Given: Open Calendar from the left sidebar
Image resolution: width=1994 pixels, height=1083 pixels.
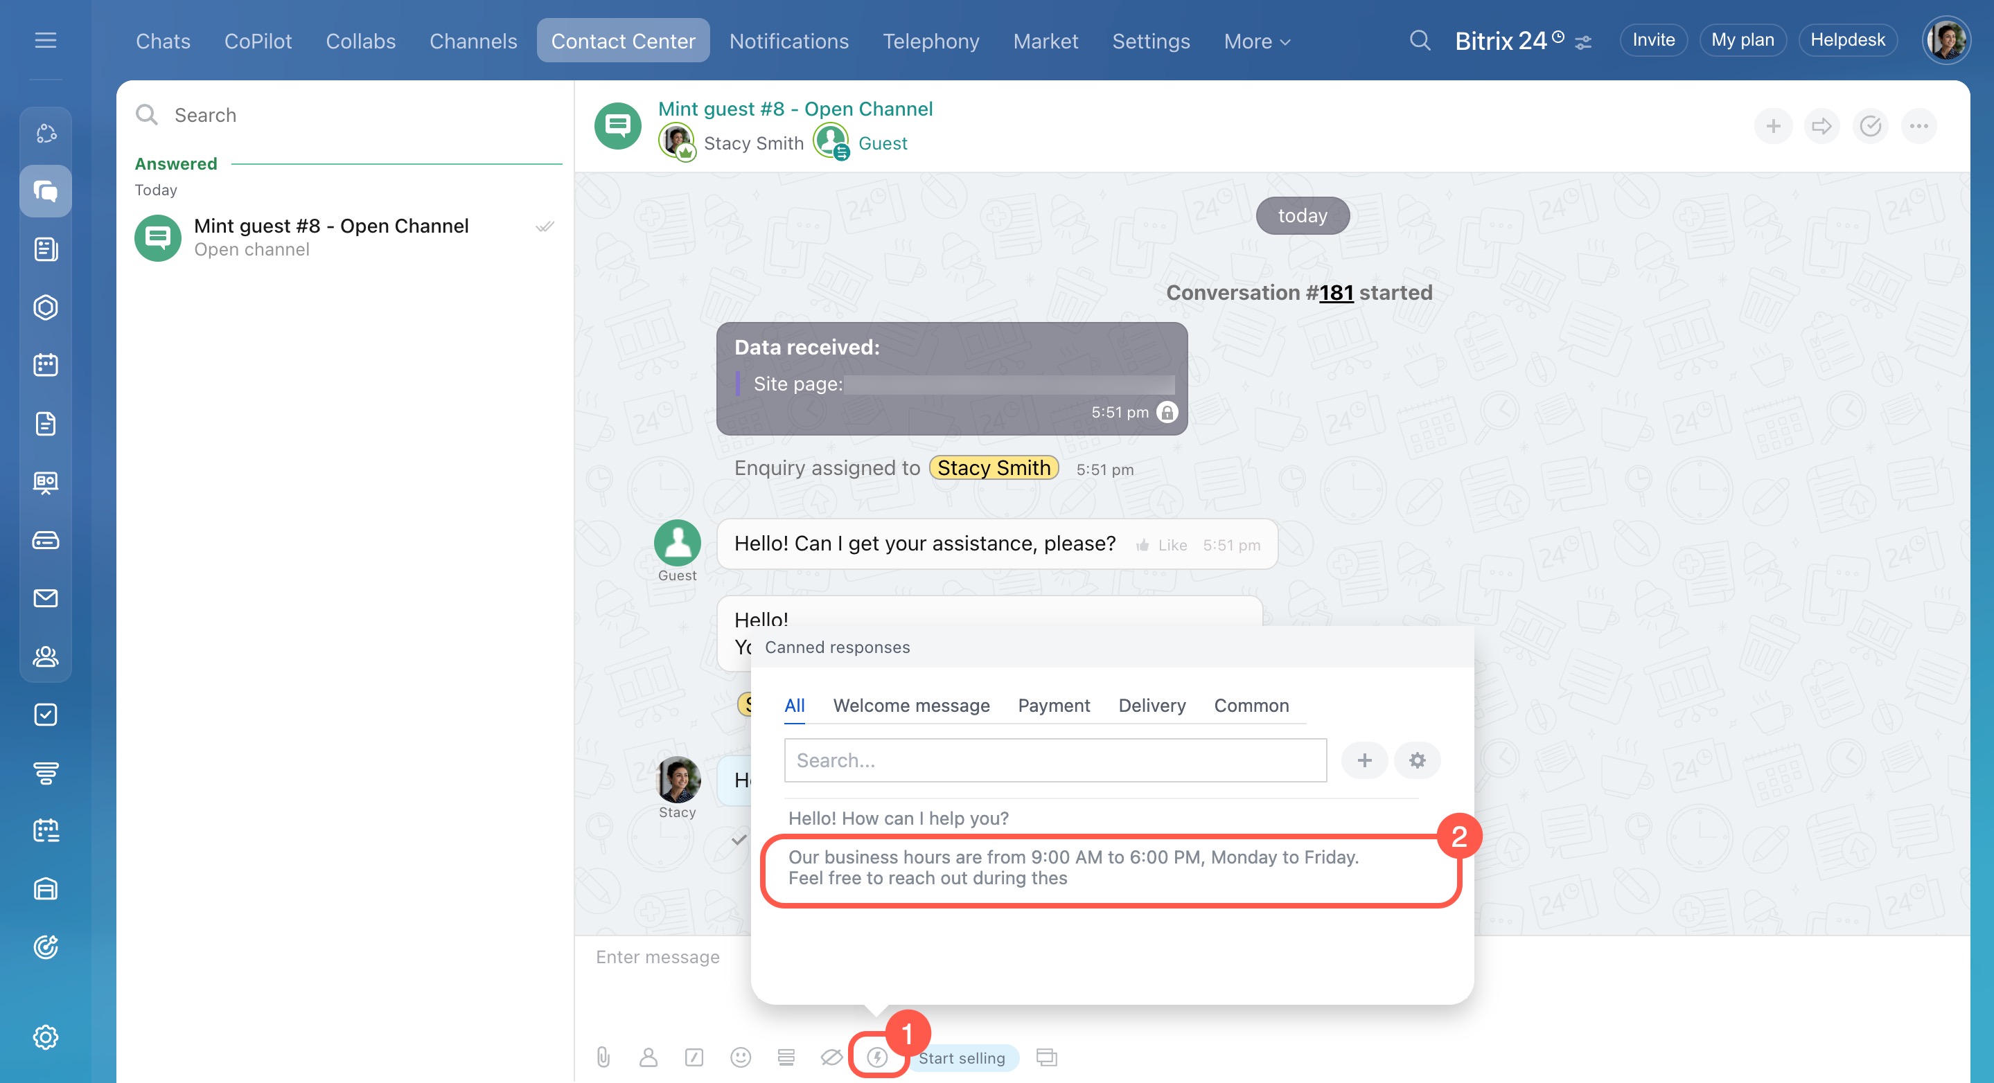Looking at the screenshot, I should pyautogui.click(x=46, y=365).
